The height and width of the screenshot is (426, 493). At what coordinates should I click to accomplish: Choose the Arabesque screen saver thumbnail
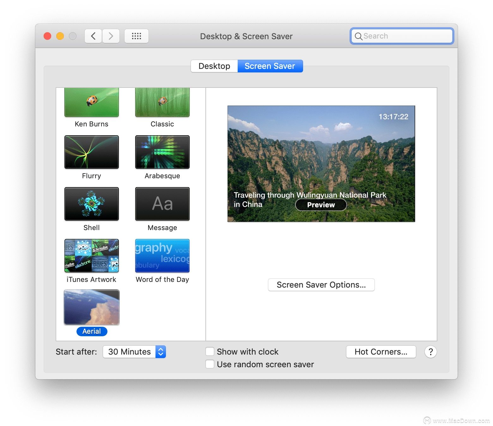(x=162, y=152)
